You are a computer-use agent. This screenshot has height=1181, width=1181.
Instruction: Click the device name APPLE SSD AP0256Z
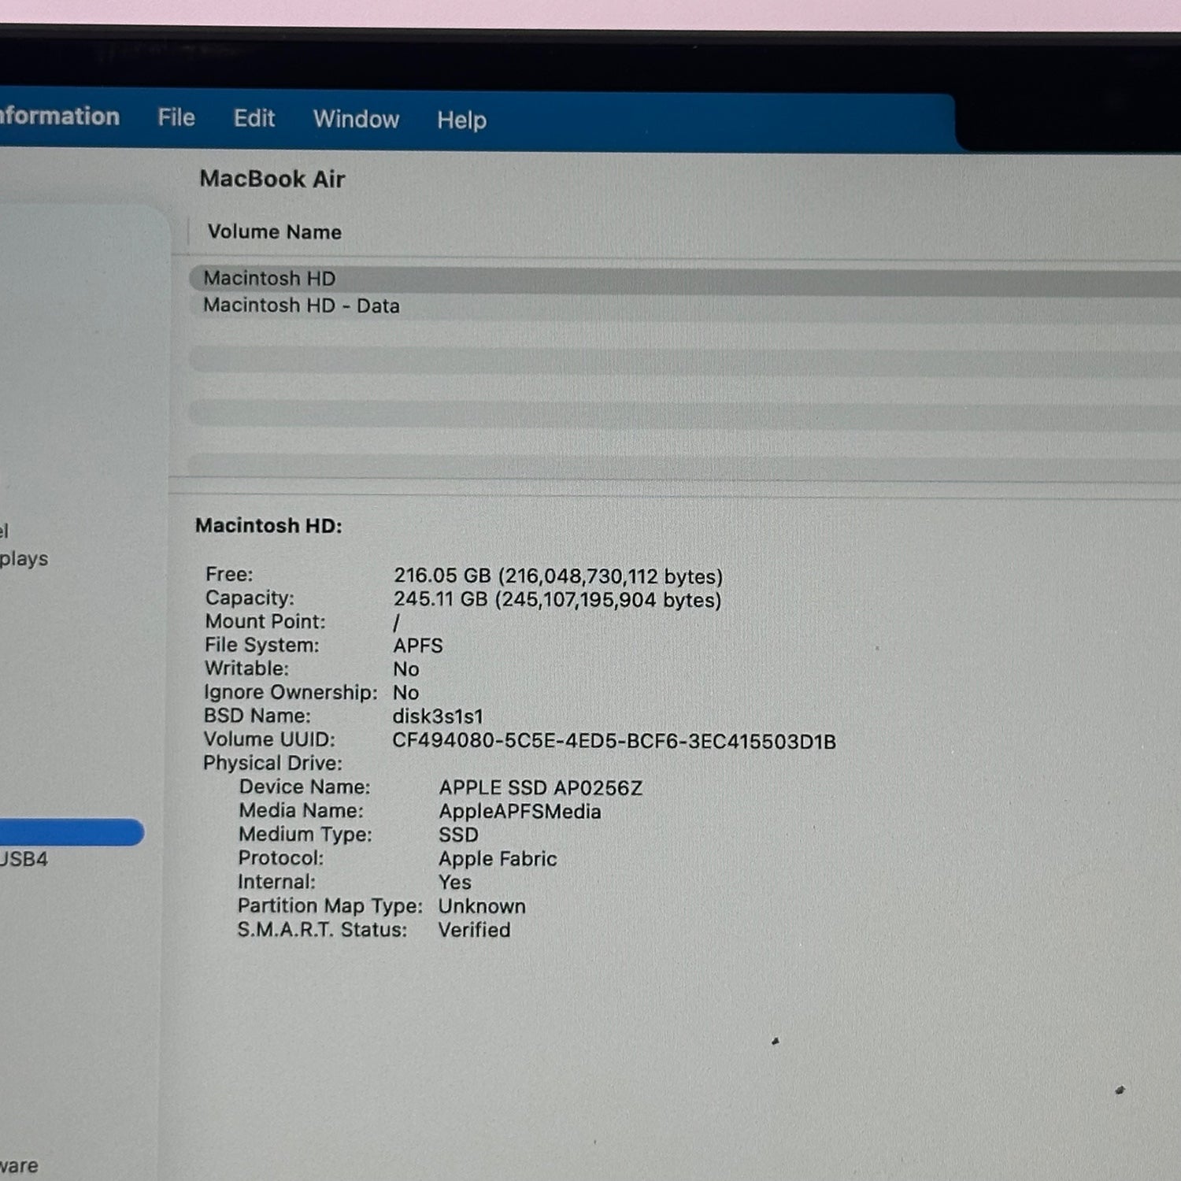(540, 788)
